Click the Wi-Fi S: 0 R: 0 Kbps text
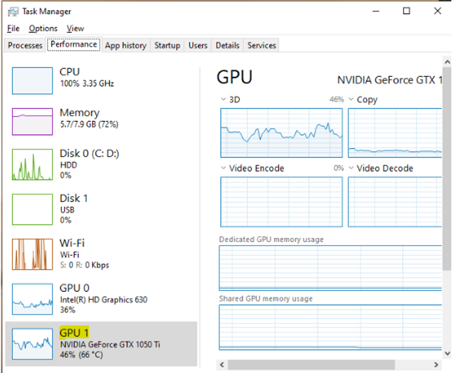 [85, 265]
